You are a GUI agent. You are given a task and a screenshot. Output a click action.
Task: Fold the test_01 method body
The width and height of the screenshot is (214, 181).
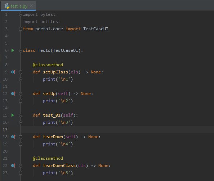click(x=21, y=115)
